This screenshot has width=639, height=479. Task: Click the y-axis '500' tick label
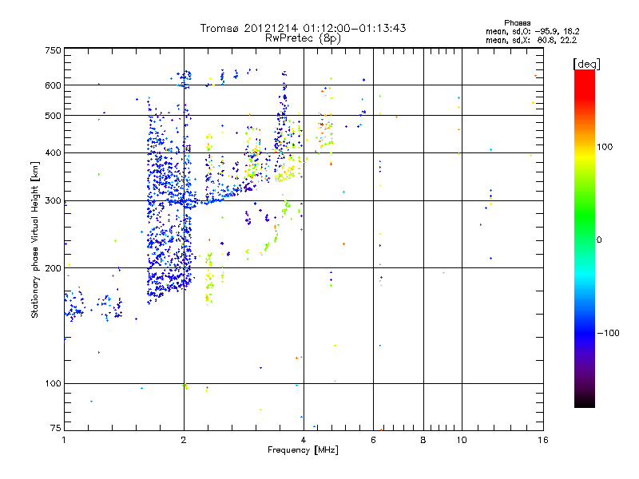[x=53, y=116]
